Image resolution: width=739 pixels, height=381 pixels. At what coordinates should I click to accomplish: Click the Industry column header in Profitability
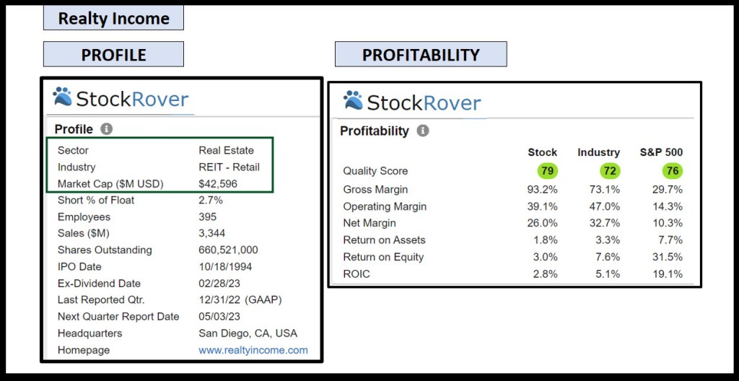(x=598, y=152)
